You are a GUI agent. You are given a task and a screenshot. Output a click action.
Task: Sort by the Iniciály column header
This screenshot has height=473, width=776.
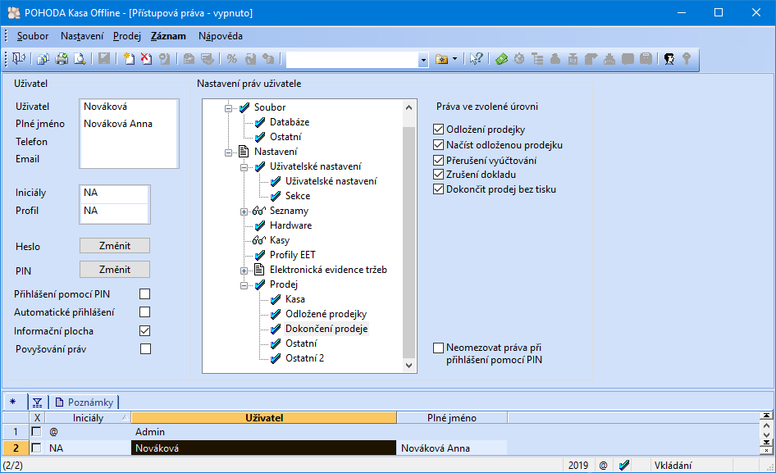[88, 418]
